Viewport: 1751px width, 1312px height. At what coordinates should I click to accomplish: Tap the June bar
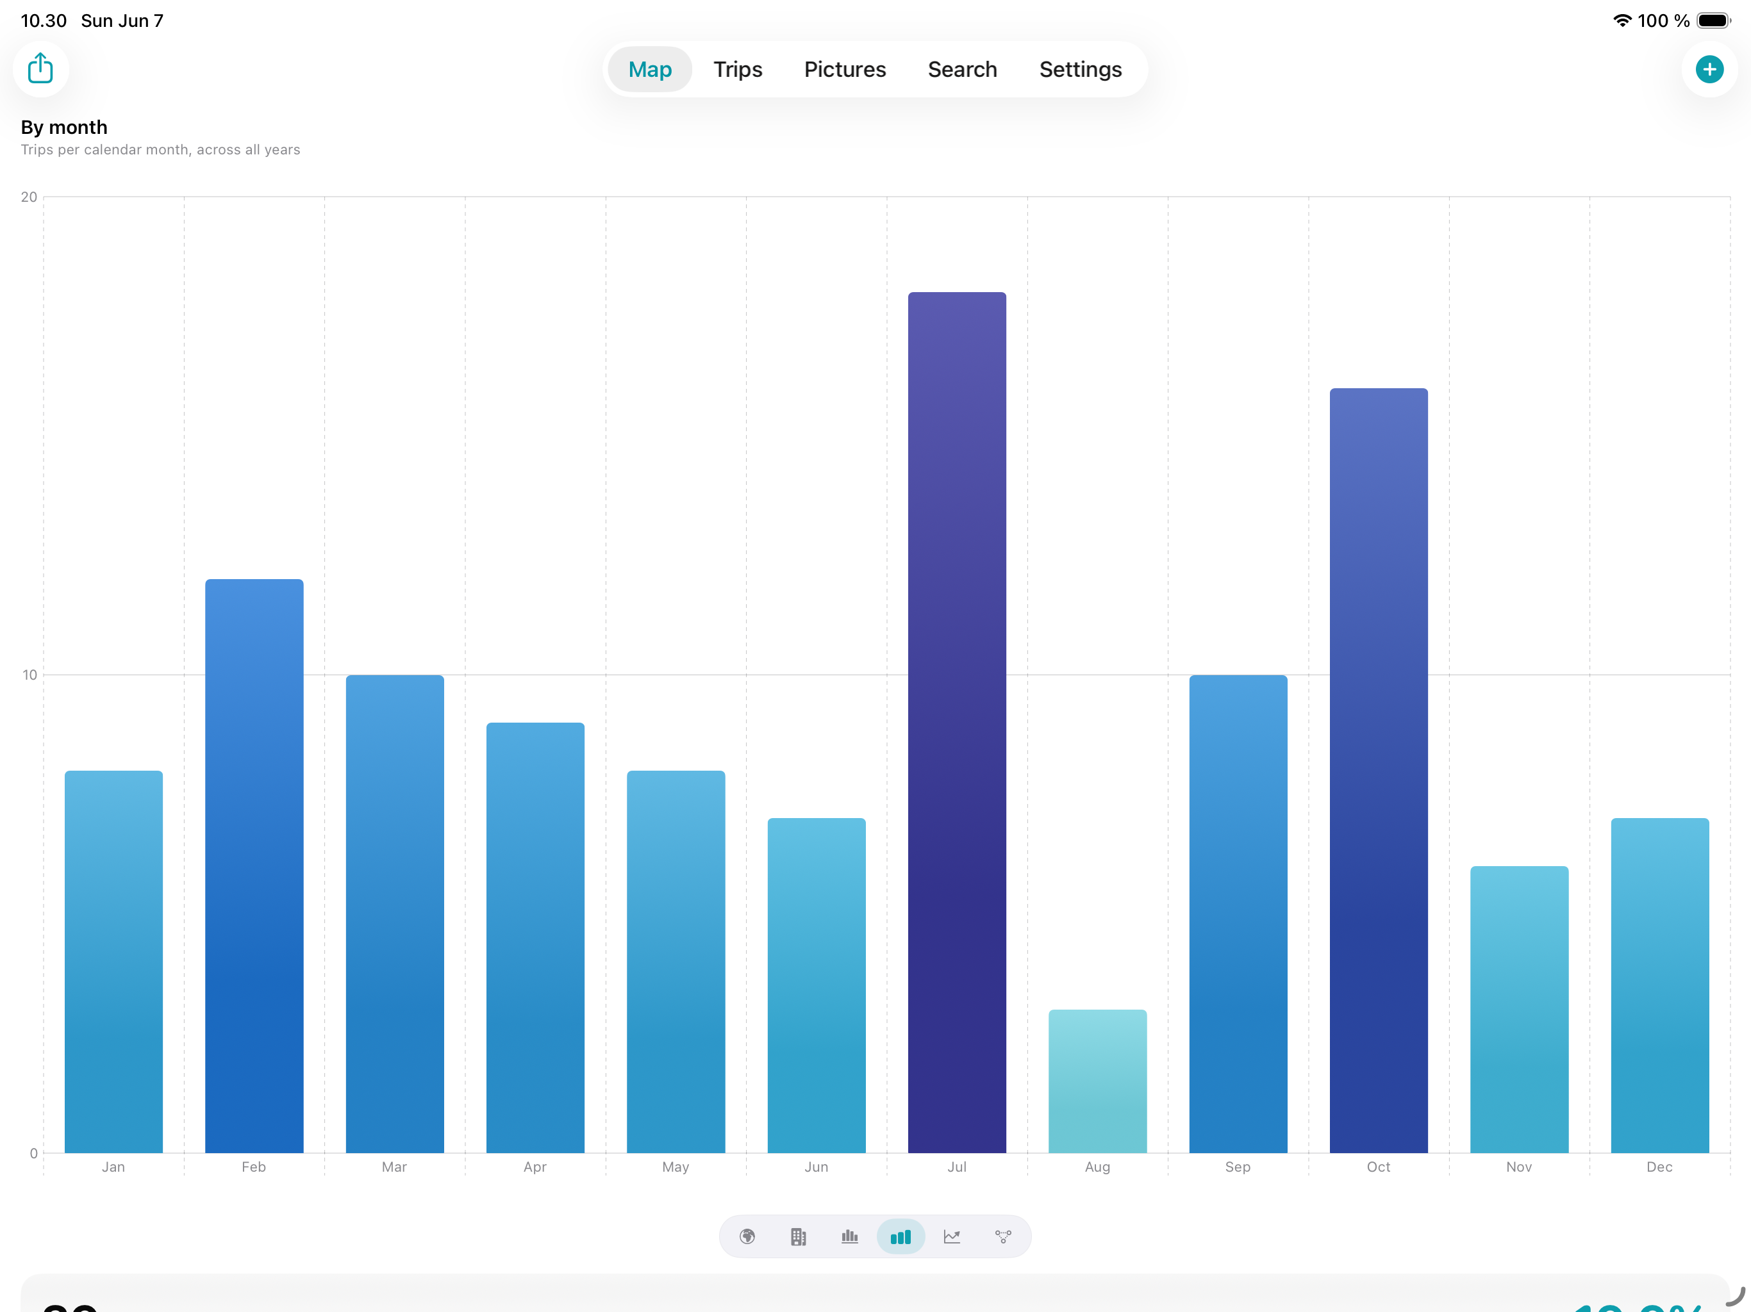pos(816,985)
